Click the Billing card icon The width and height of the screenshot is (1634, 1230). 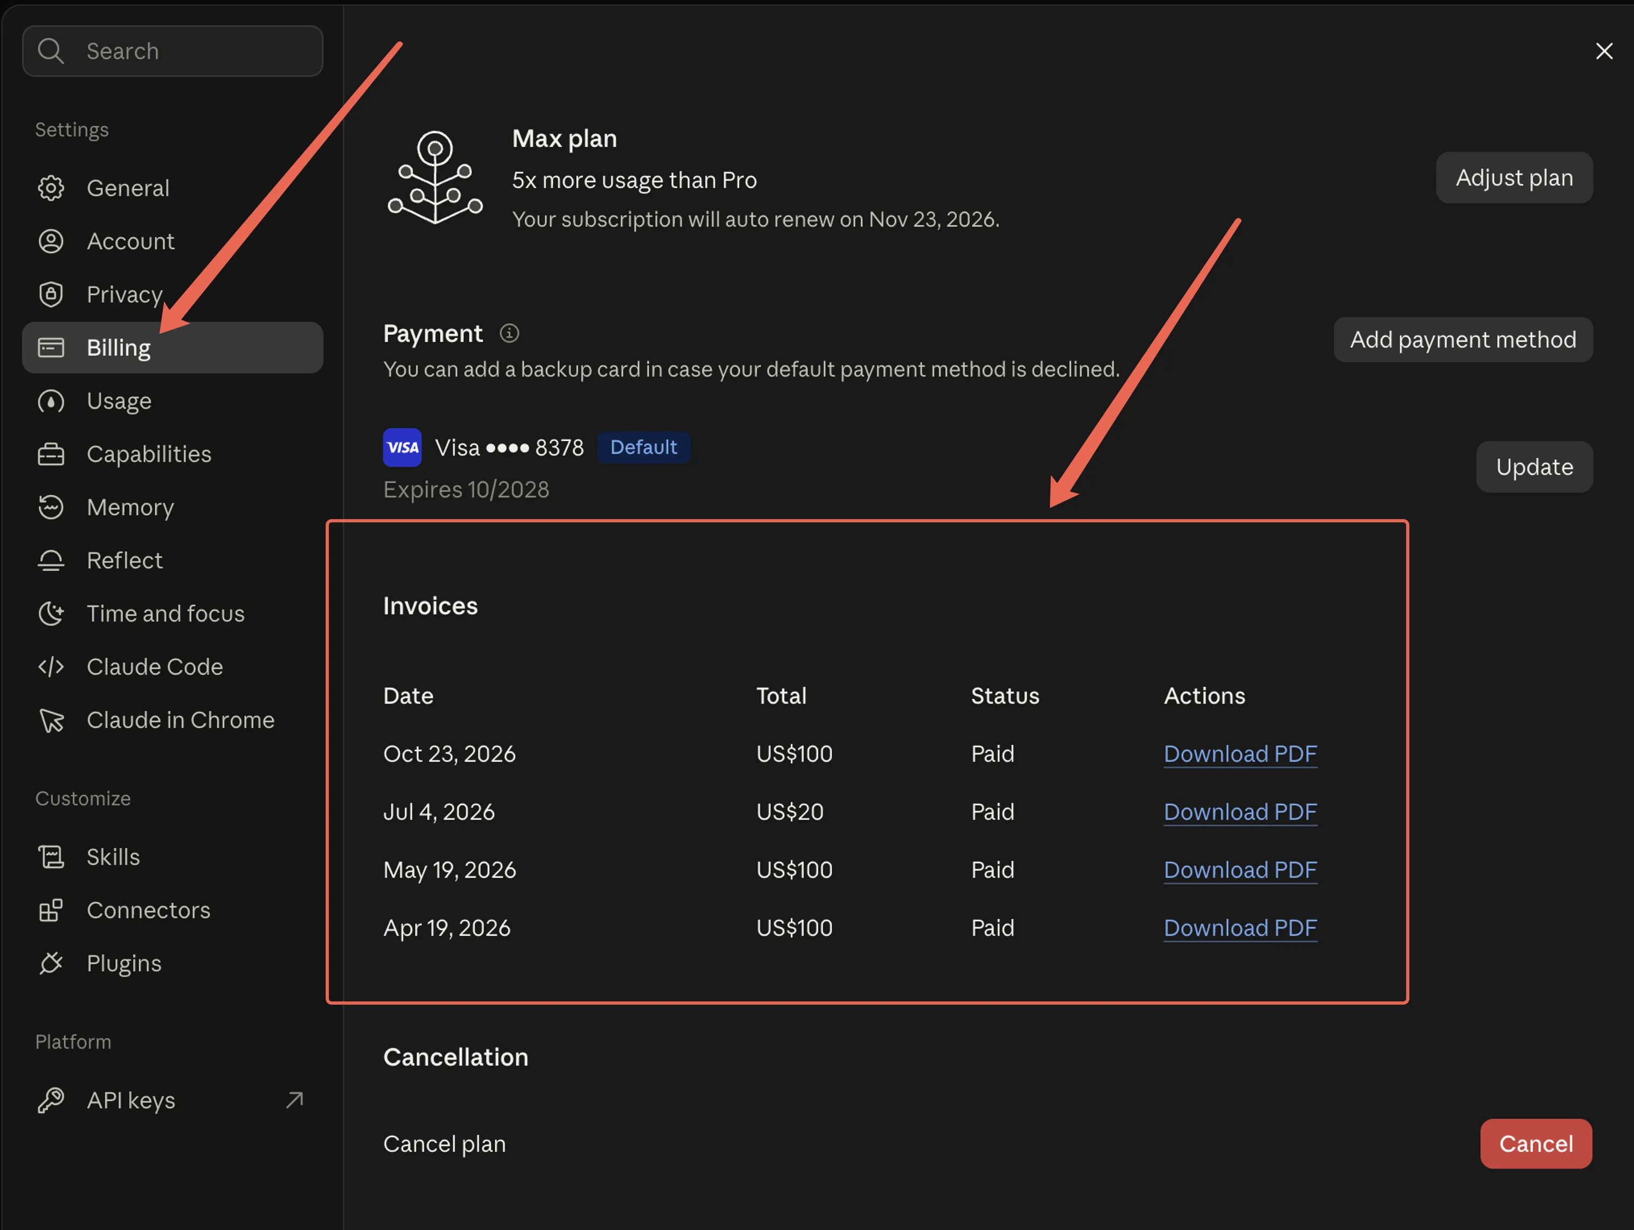click(x=51, y=348)
